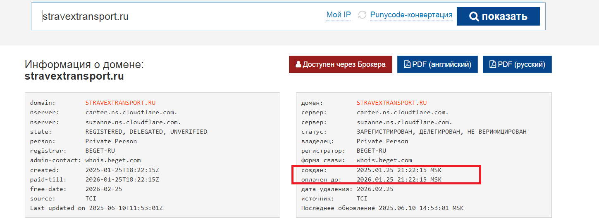Viewport: 599px width, 224px height.
Task: Click the BEGET-RU value beside registrar
Action: coord(100,151)
